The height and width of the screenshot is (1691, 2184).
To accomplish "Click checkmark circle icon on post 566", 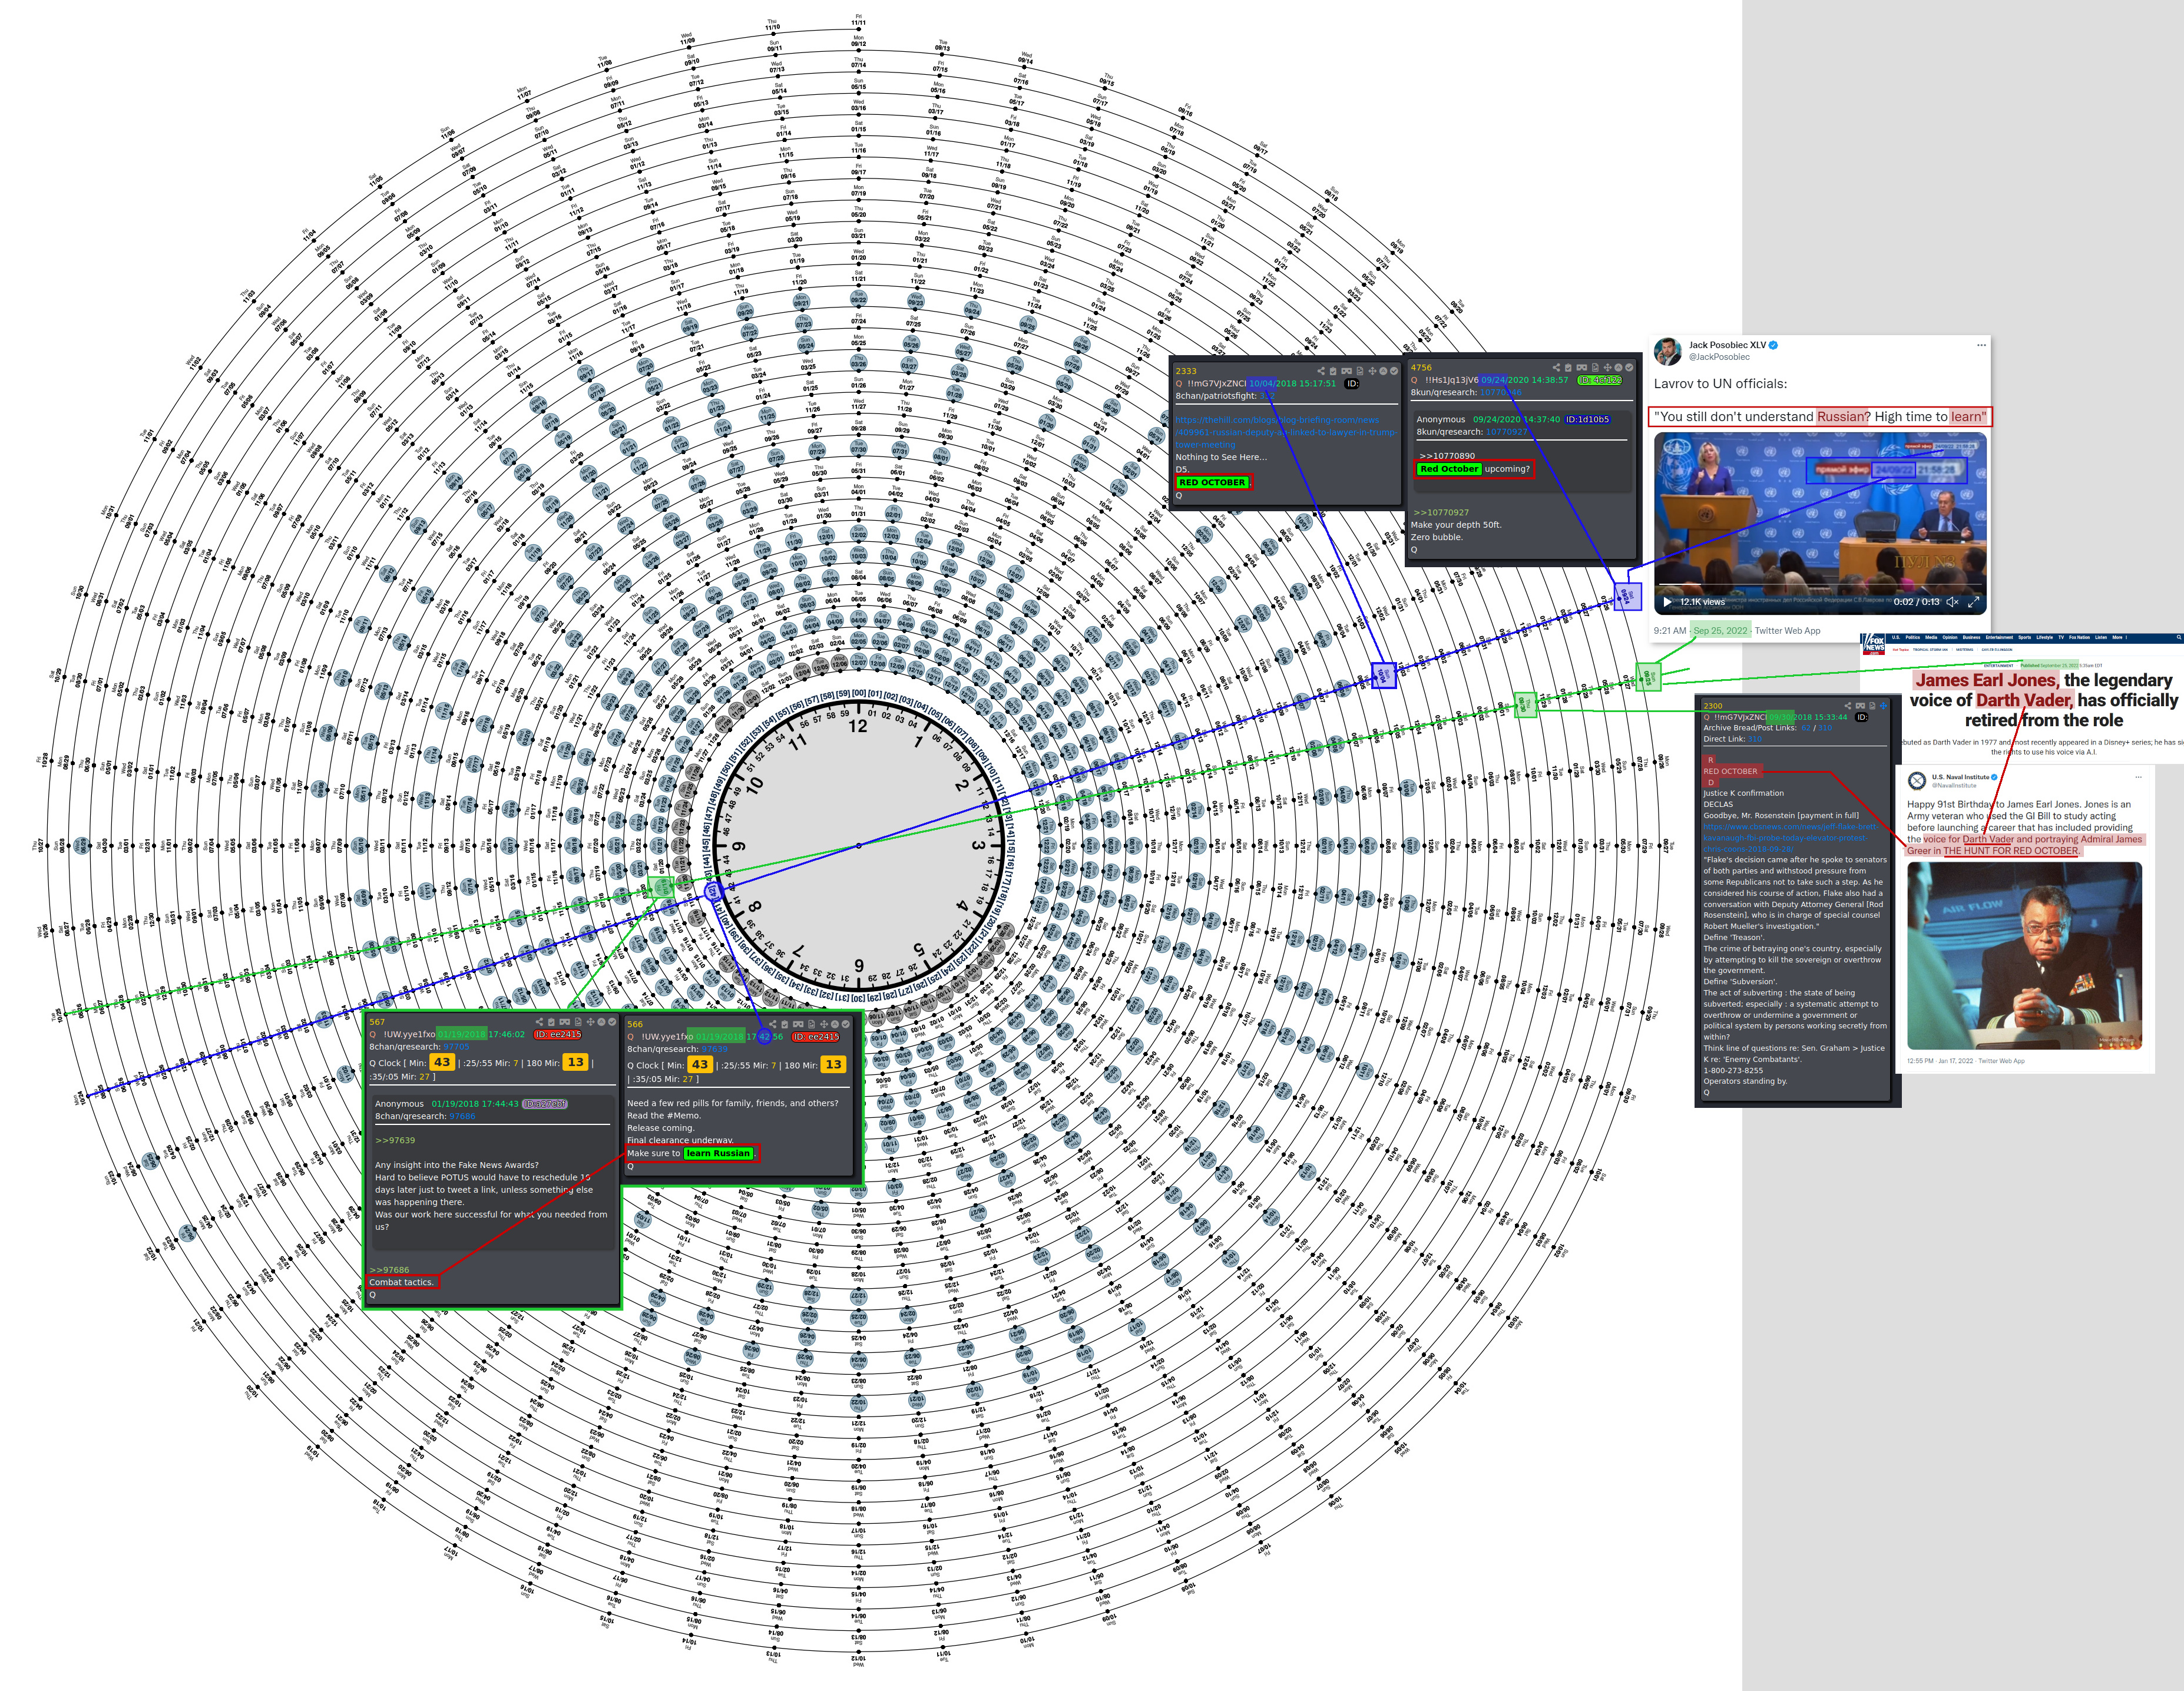I will (x=846, y=1024).
